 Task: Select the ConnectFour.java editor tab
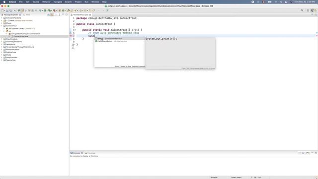tap(80, 14)
